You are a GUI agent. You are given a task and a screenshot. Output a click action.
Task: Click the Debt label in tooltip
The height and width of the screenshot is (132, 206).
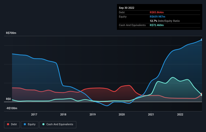pyautogui.click(x=122, y=12)
